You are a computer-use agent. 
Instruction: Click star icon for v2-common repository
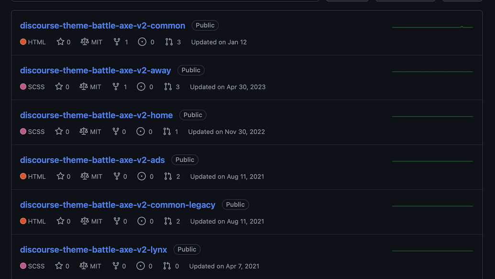click(60, 42)
